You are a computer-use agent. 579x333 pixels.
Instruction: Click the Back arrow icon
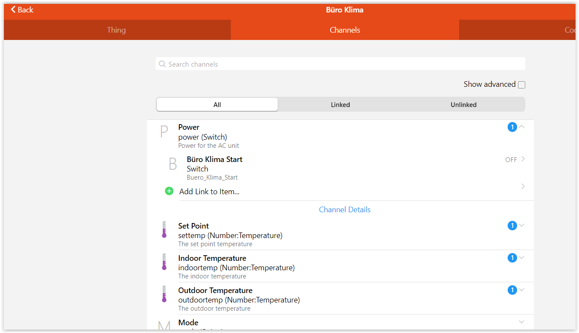[x=14, y=9]
